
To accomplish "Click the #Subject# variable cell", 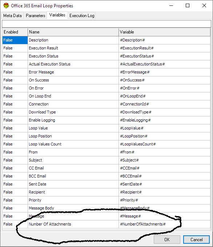I will point(165,160).
